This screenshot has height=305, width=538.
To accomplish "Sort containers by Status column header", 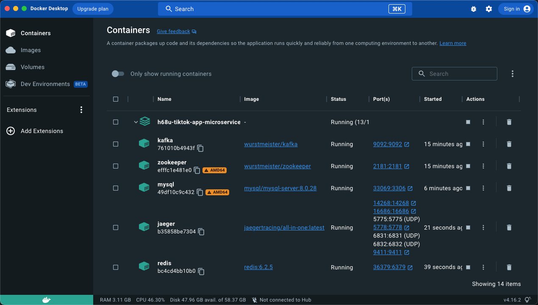I will (338, 99).
